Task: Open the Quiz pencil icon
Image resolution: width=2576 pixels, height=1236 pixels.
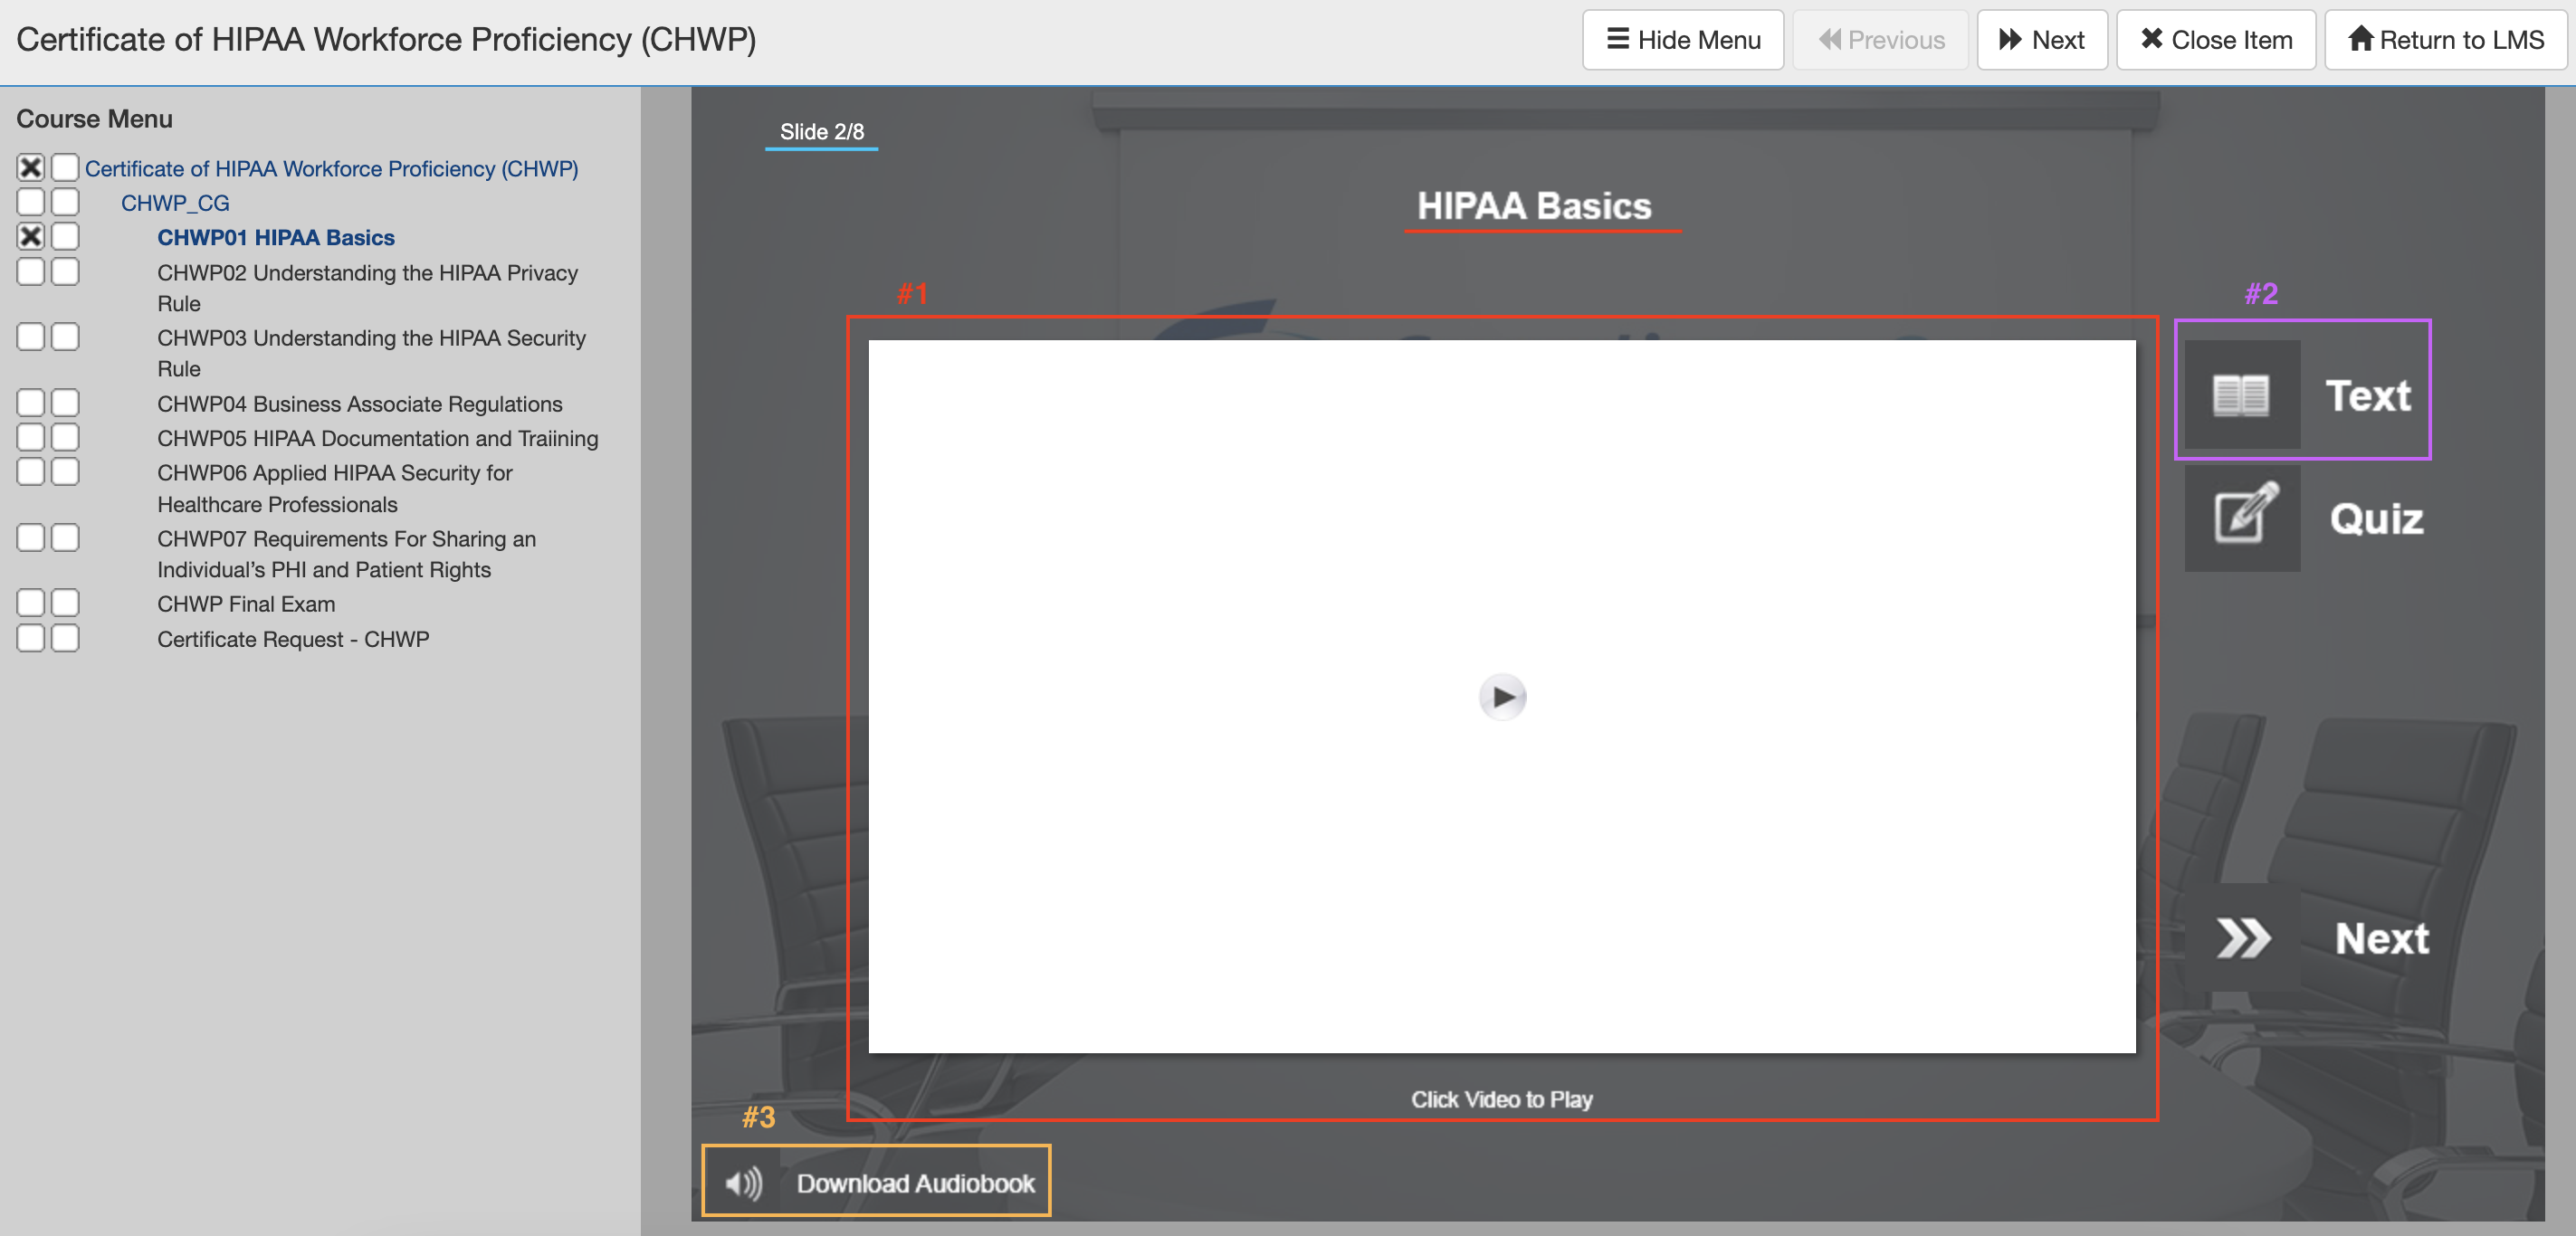Action: pyautogui.click(x=2242, y=518)
